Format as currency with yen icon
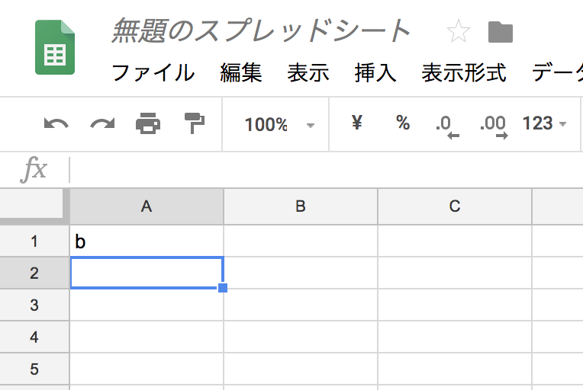583x390 pixels. pos(356,123)
